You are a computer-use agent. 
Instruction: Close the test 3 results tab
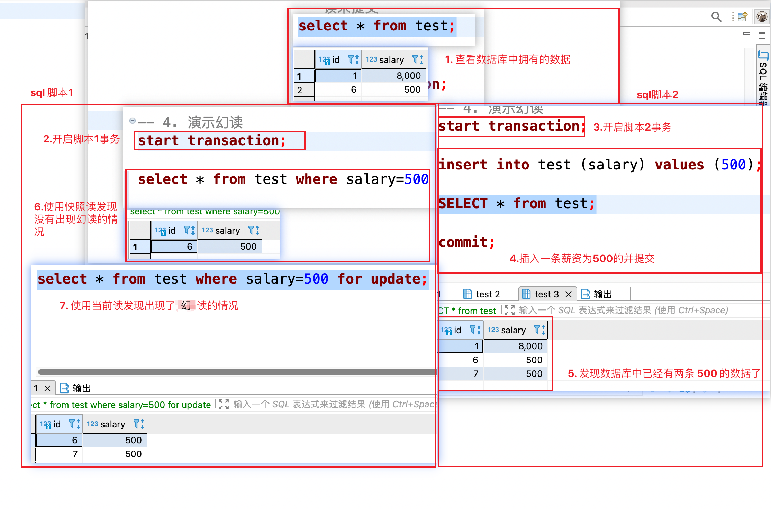coord(568,294)
